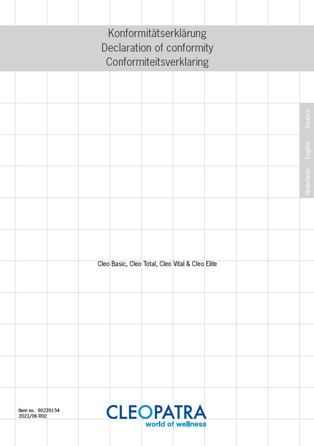Click the item number 90239154
This screenshot has height=446, width=314.
point(49,411)
